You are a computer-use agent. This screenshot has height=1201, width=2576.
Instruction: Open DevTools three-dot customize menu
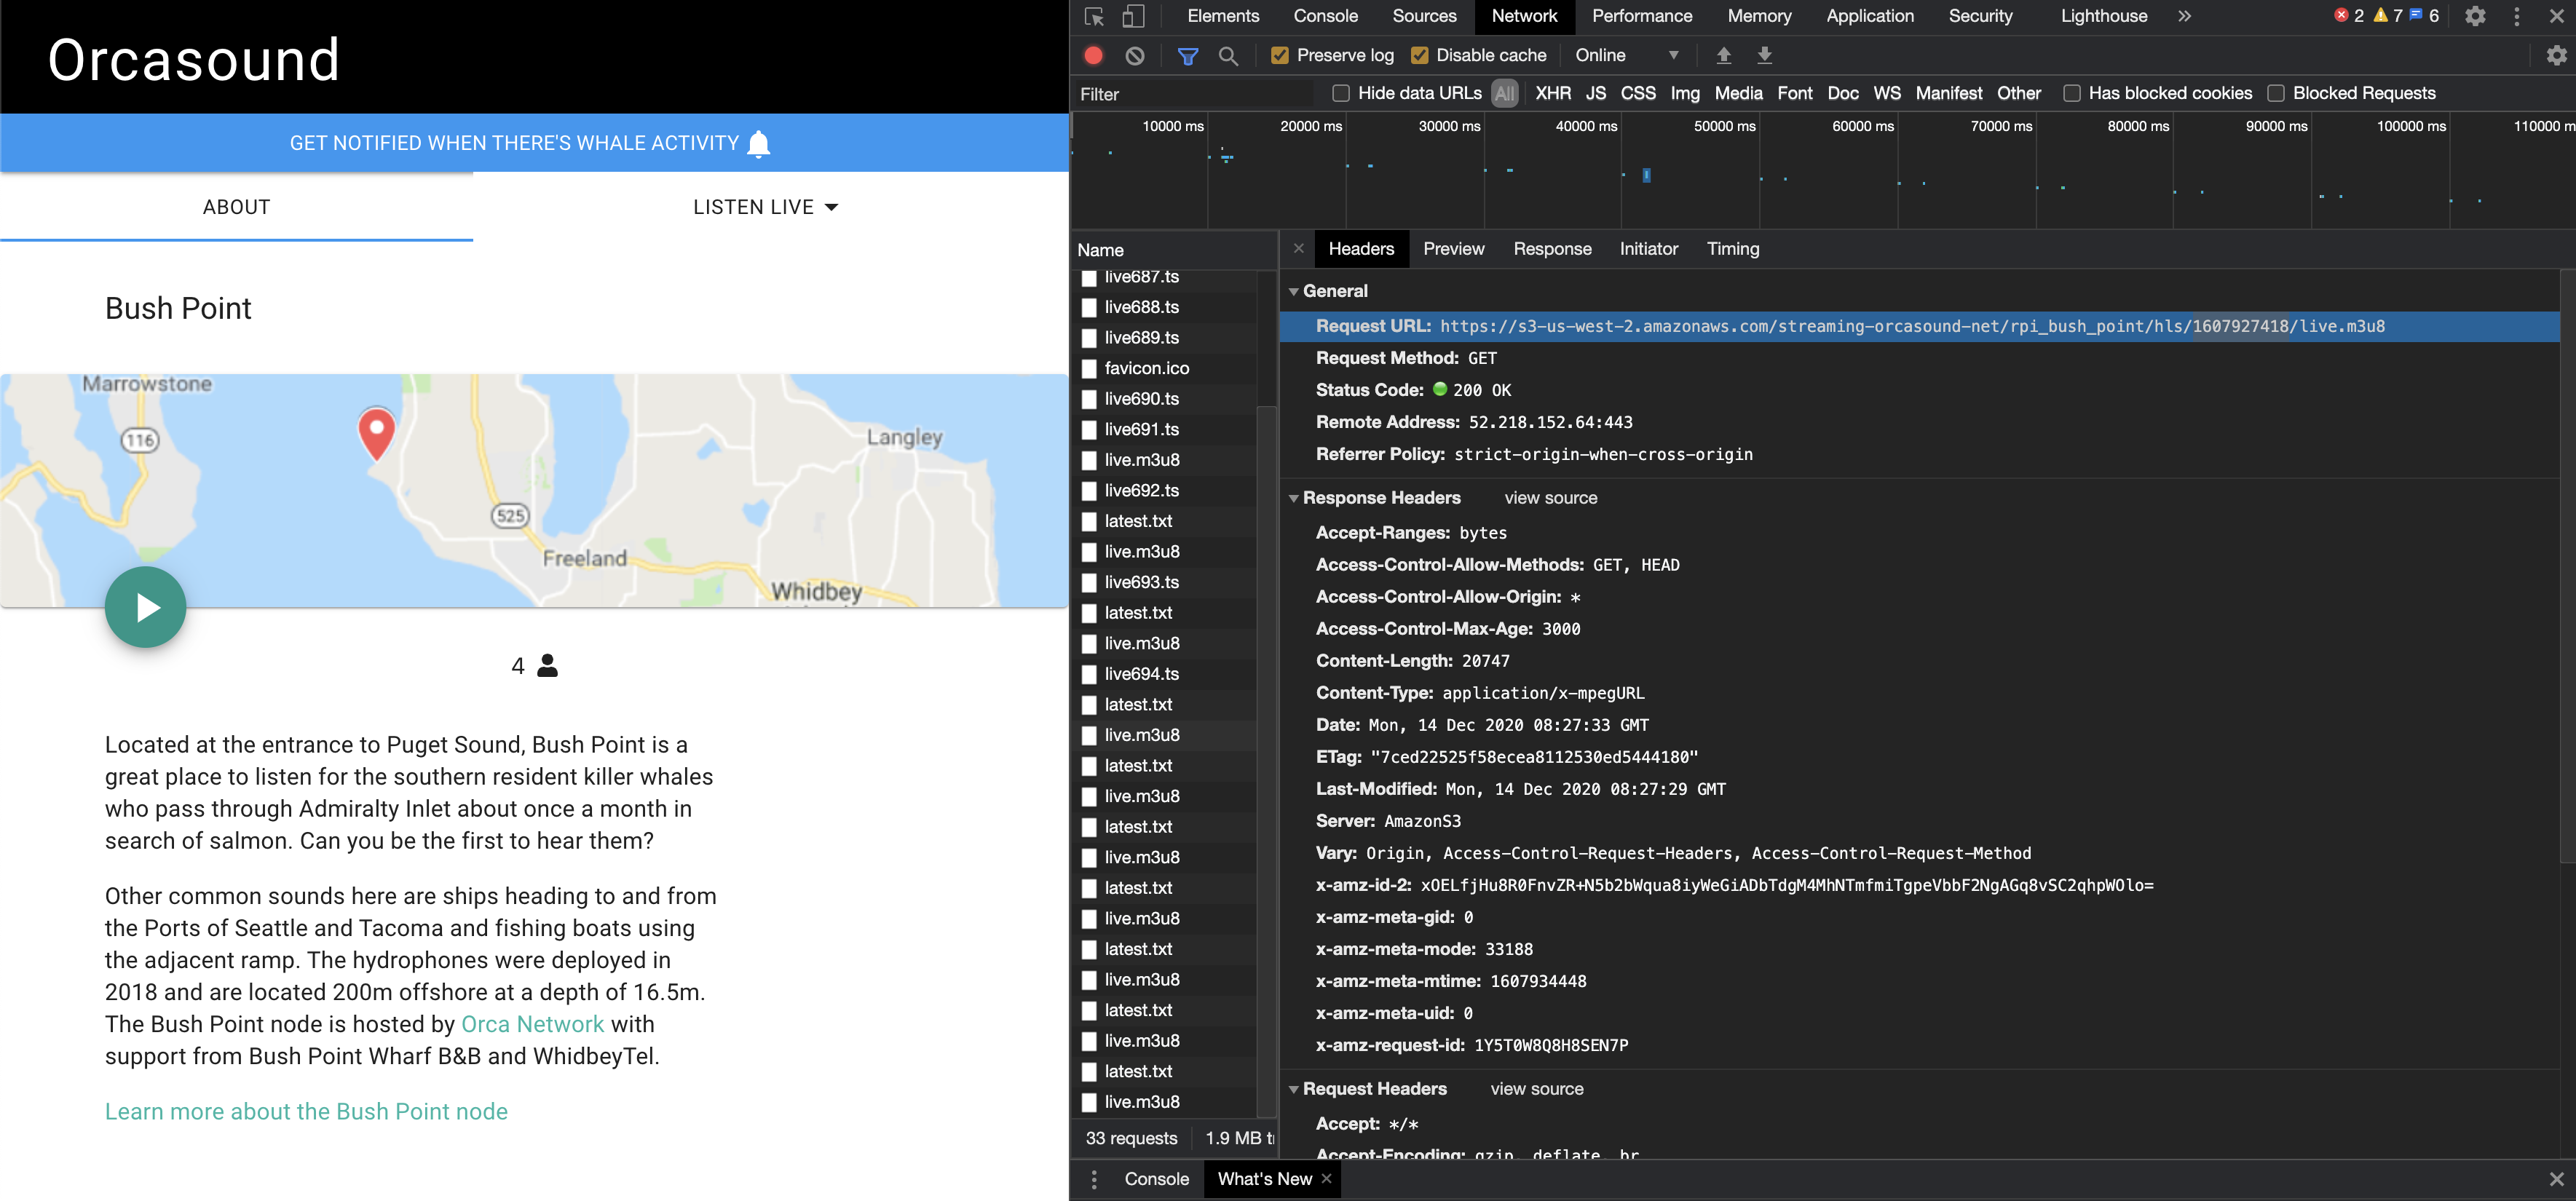click(x=2516, y=16)
